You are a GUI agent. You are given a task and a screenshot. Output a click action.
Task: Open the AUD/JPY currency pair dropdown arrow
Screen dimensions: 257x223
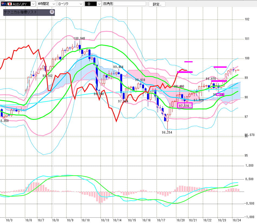tap(33, 4)
